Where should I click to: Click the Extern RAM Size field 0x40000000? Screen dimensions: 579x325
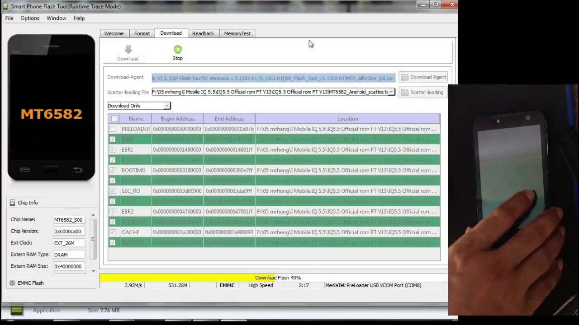coord(69,266)
